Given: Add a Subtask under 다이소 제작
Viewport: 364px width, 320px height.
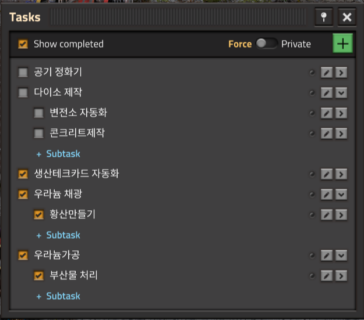Looking at the screenshot, I should click(58, 154).
